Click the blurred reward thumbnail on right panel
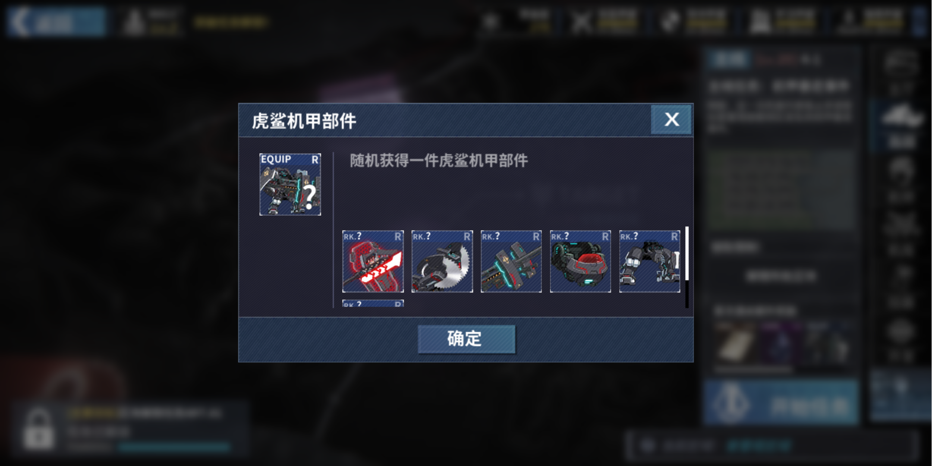This screenshot has height=466, width=932. click(x=736, y=345)
